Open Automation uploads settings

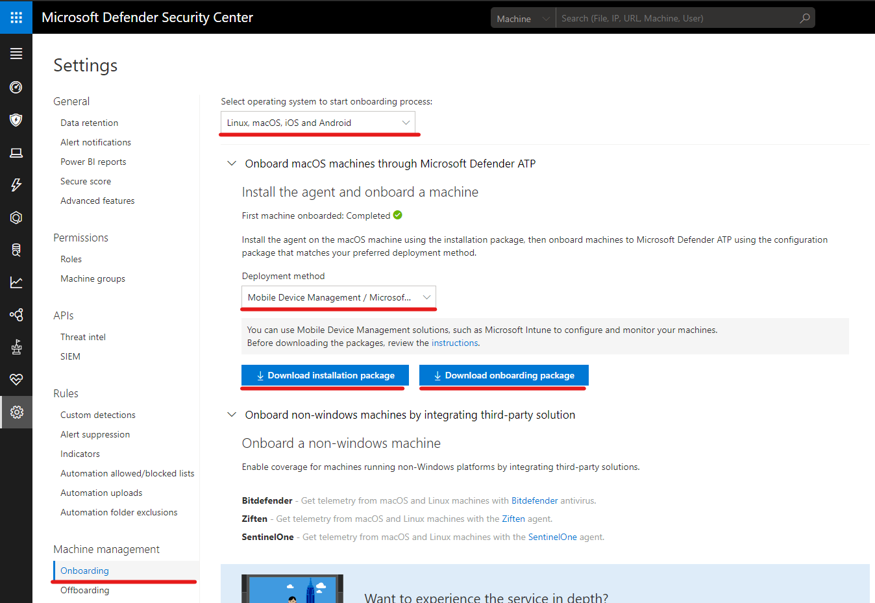(101, 493)
